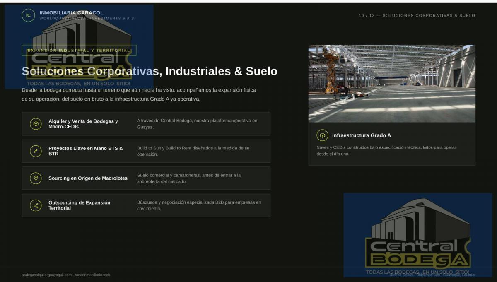Click the slide counter 10 / 13 header text
This screenshot has height=282, width=497.
(x=417, y=15)
